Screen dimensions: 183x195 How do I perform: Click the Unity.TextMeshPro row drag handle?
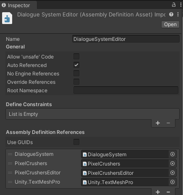click(x=10, y=182)
